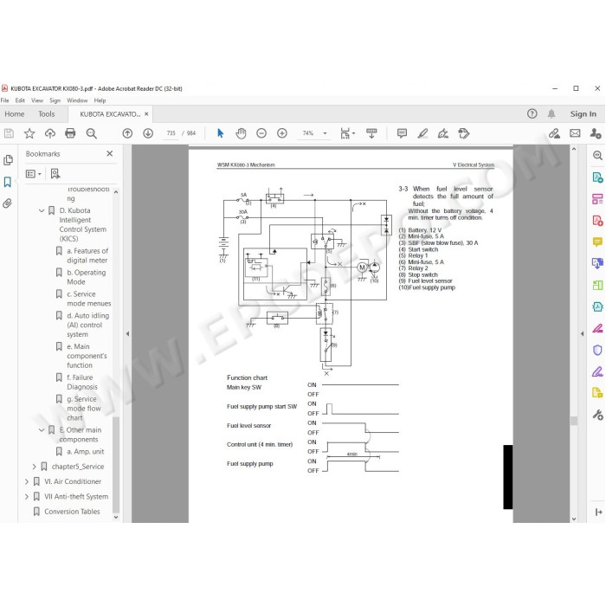Click the share with others person icon
This screenshot has height=606, width=606.
click(596, 133)
